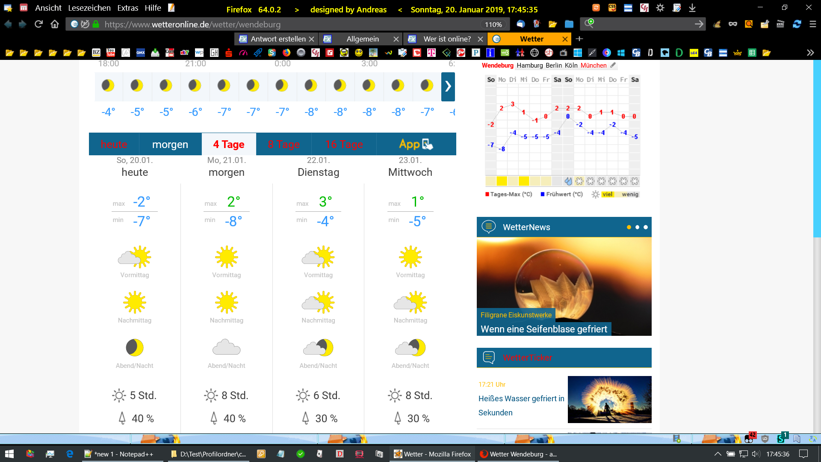
Task: Open the Firefox hamburger menu
Action: (x=812, y=24)
